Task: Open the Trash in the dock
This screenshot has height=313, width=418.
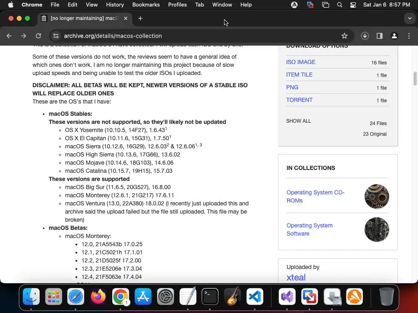Action: 387,296
